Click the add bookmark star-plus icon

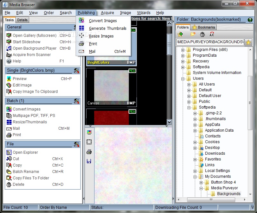click(x=180, y=34)
